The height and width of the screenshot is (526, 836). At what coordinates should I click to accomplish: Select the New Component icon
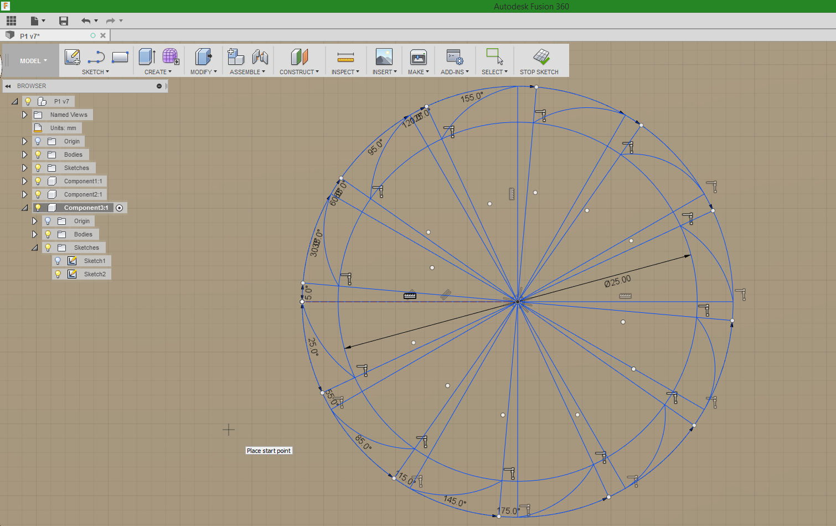(236, 56)
